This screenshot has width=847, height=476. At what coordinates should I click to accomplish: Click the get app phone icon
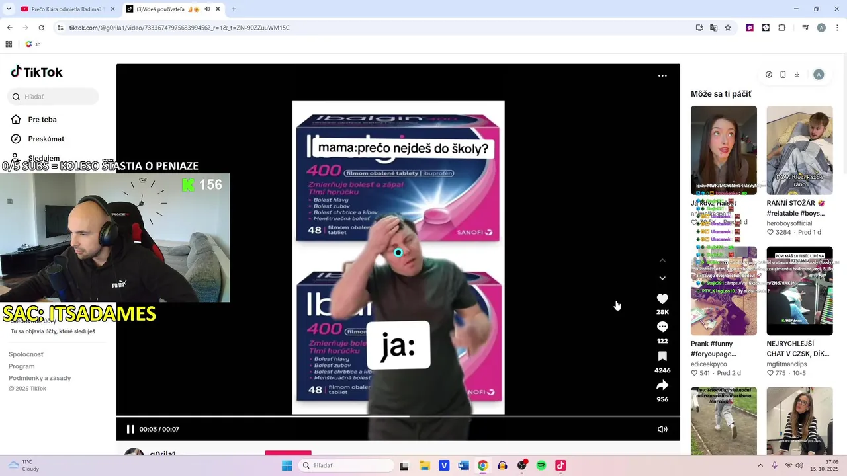tap(783, 75)
